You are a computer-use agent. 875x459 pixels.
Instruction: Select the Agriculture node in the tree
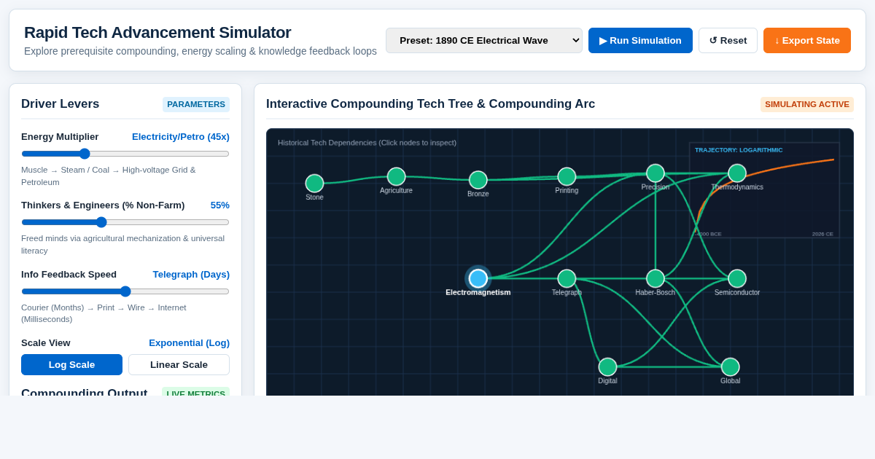[x=396, y=176]
